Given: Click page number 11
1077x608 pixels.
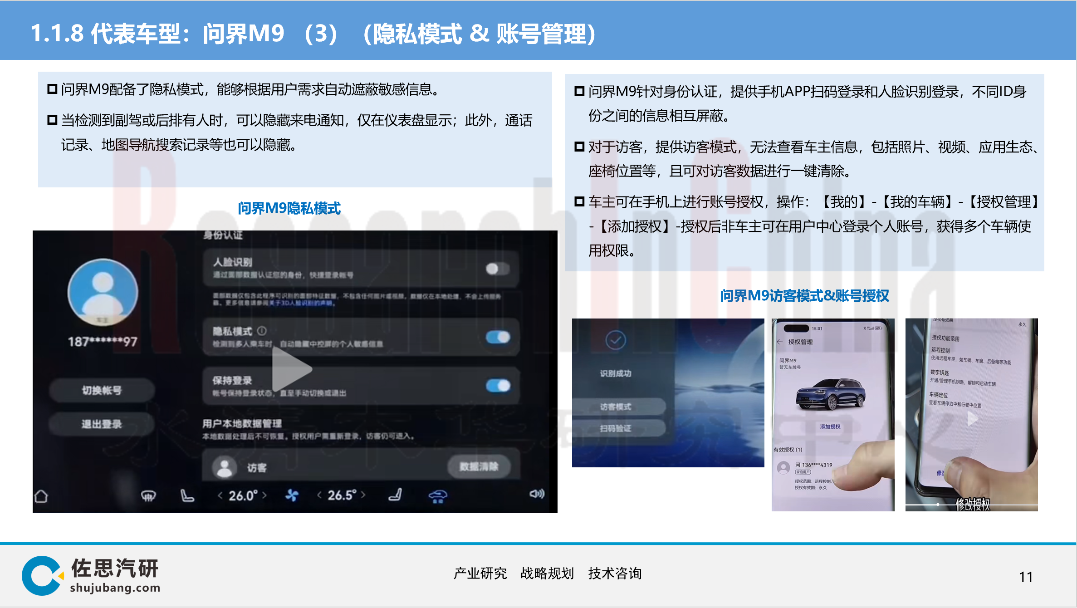Looking at the screenshot, I should click(x=1026, y=577).
